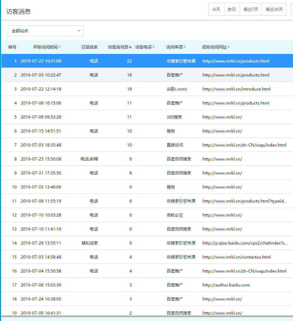The width and height of the screenshot is (293, 321).
Task: Click the timestamp 2019-07-08 11:55:19
Action: (x=41, y=201)
